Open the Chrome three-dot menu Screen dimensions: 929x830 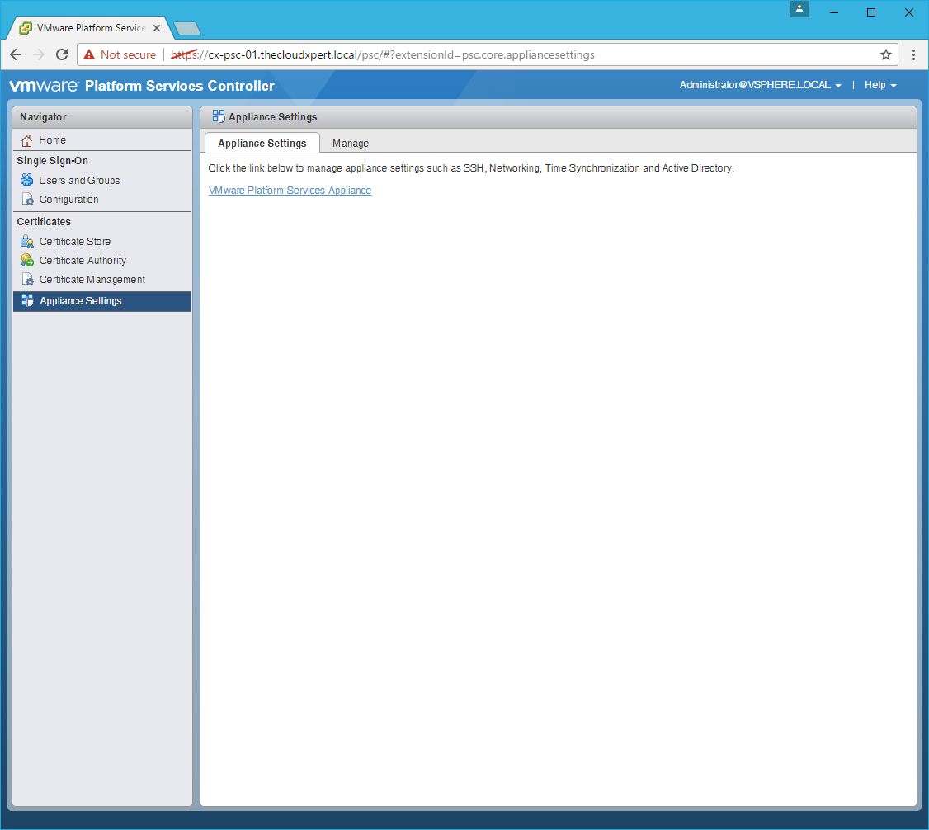pyautogui.click(x=913, y=55)
